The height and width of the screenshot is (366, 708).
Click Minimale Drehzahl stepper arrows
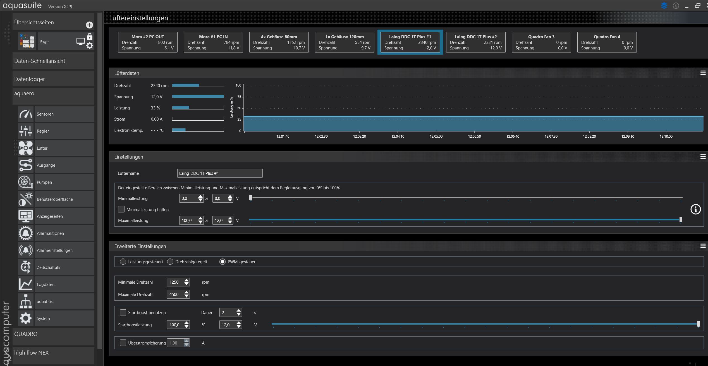pos(186,282)
